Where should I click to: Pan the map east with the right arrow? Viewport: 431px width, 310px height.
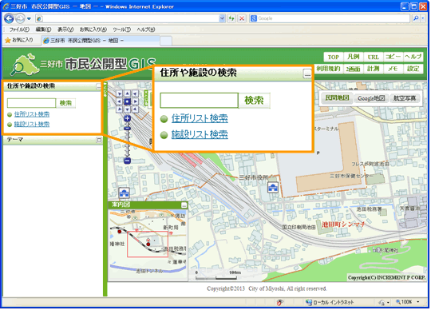135,101
